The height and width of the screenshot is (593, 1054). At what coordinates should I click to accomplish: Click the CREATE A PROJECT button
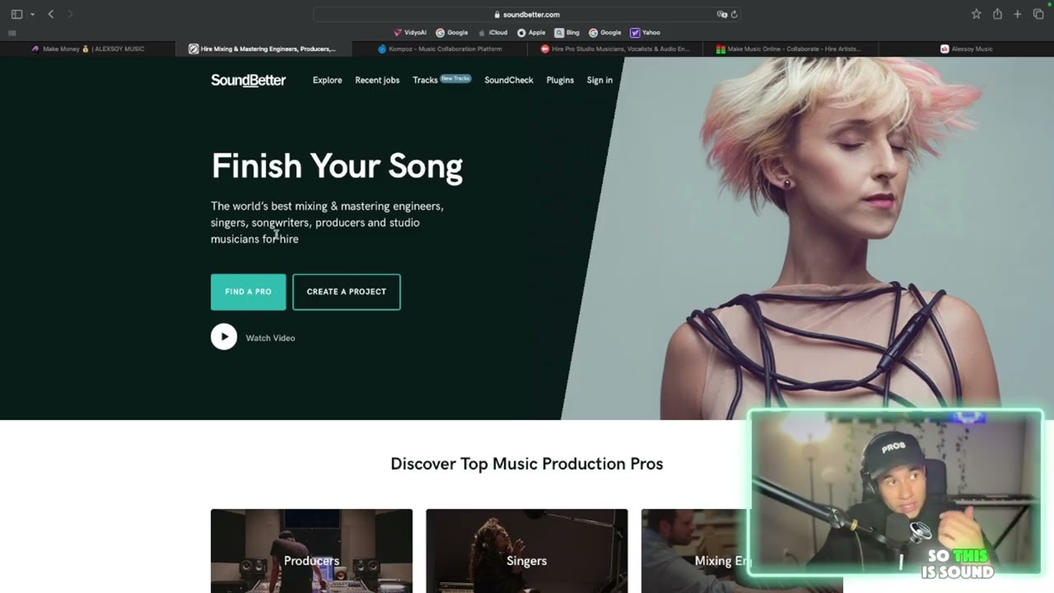pos(347,292)
